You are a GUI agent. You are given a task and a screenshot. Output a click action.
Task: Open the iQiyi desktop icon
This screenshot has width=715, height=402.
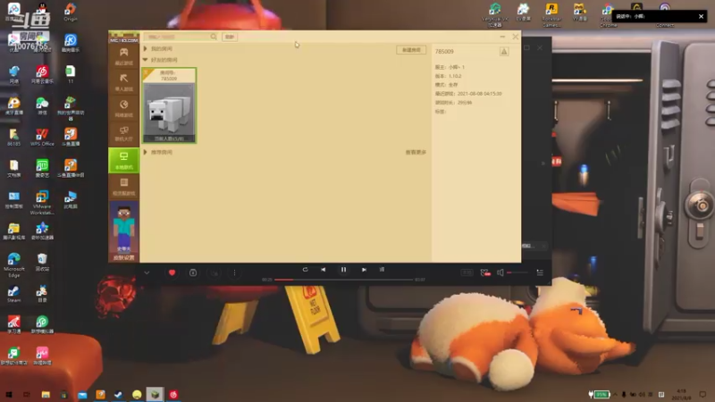point(42,168)
